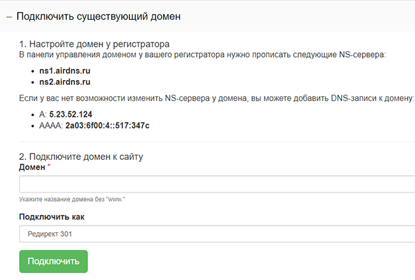Click the red required asterisk near Домен
415x280 pixels.
pos(48,166)
